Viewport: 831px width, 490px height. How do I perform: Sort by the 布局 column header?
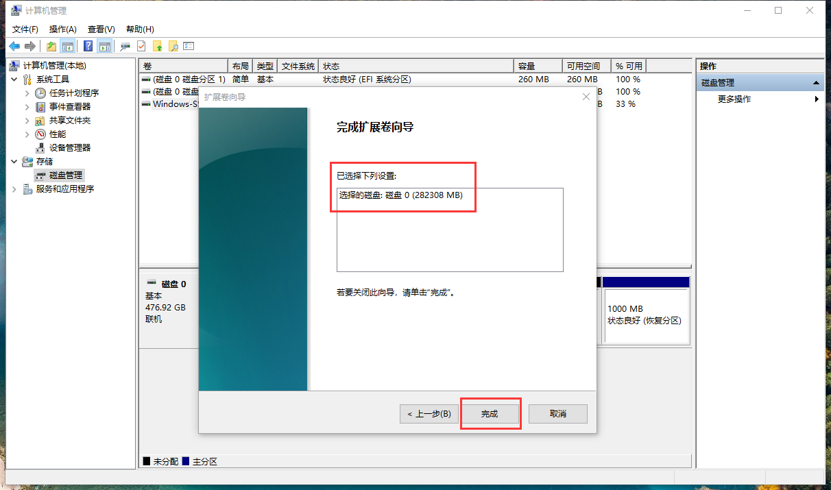(241, 66)
